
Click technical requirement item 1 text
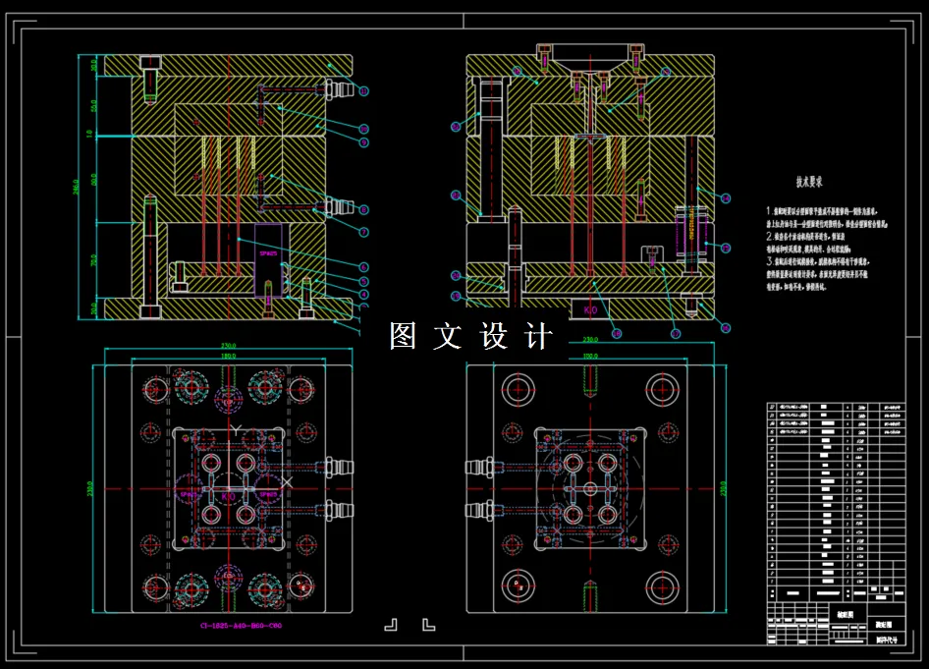(827, 217)
